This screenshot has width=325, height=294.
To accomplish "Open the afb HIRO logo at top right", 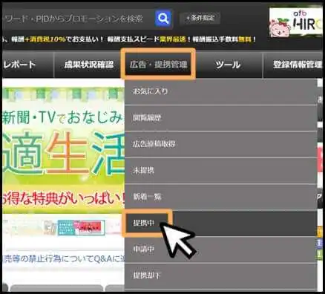I will point(297,22).
